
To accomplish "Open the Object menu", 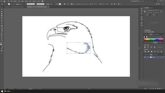I will (15, 1).
